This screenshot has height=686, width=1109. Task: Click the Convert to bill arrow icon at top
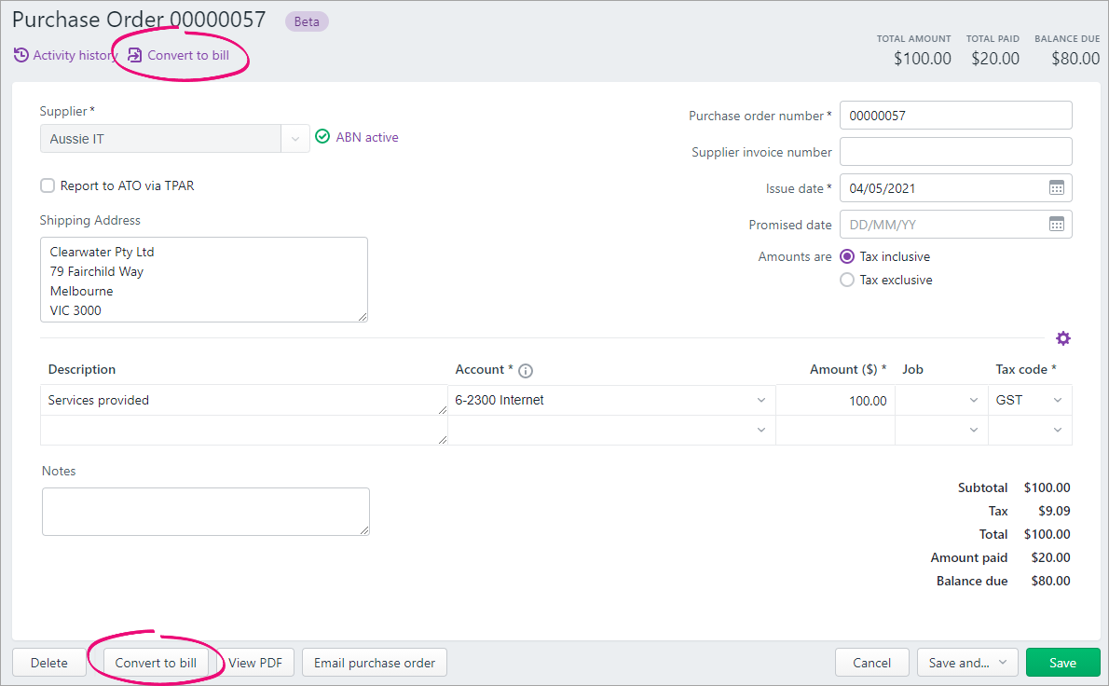[135, 56]
